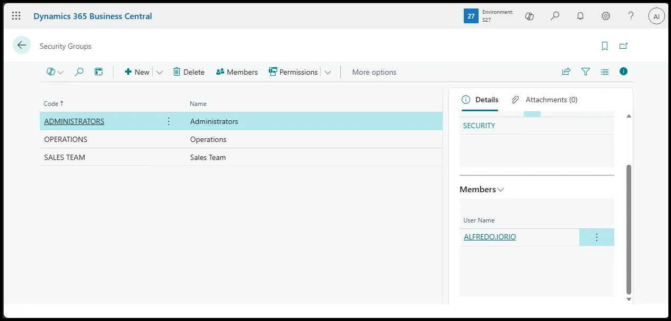
Task: Click the Name column header
Action: point(198,104)
